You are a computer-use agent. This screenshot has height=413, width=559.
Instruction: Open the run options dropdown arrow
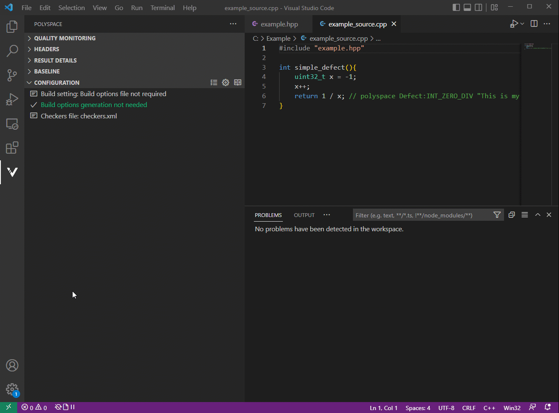point(522,24)
